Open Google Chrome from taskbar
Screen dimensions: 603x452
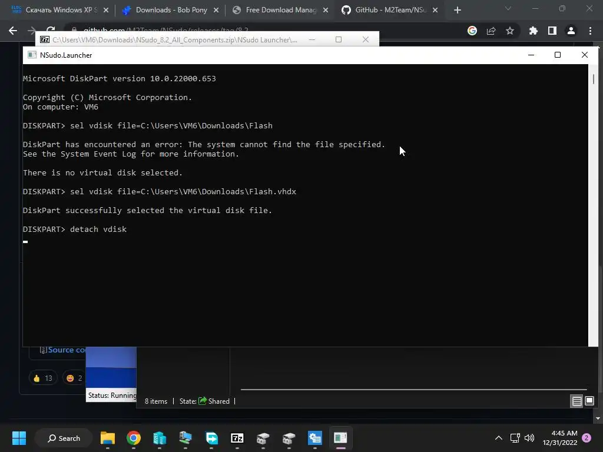pyautogui.click(x=134, y=438)
